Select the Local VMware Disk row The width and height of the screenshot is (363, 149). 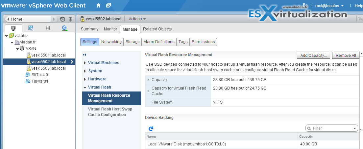[x=252, y=144]
